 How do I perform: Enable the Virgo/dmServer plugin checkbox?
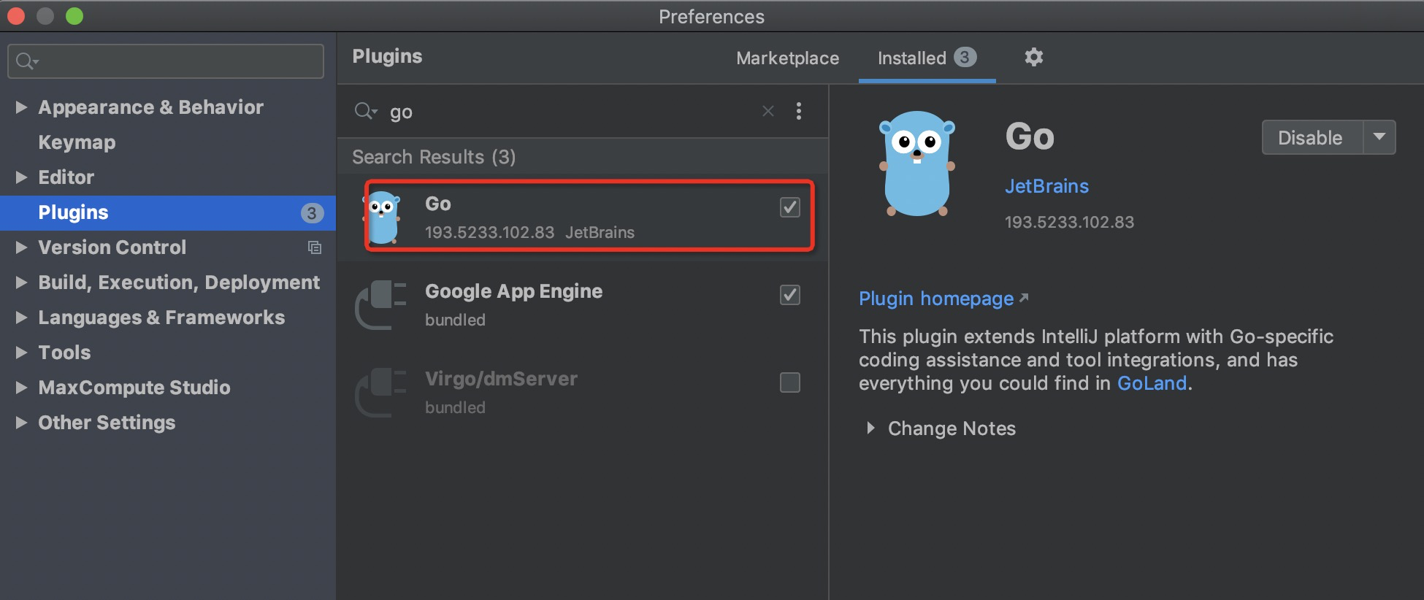(789, 382)
